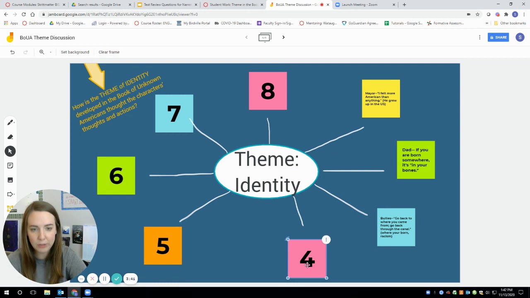This screenshot has height=298, width=530.
Task: Expand the zoom level dropdown arrow
Action: (x=51, y=52)
